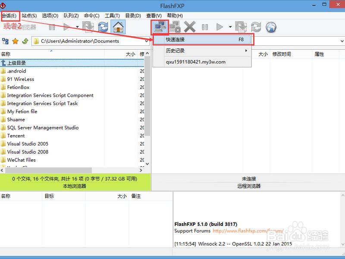Click the globe switch-to-browser icon
Screen dimensions: 345x259
click(x=271, y=27)
